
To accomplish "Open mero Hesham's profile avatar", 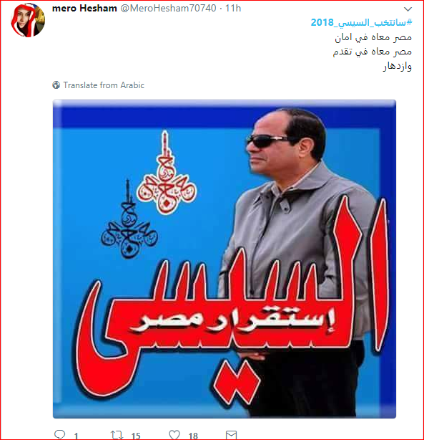I will tap(28, 20).
